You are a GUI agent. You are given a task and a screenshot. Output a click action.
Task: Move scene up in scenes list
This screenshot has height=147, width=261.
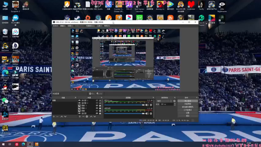(62, 117)
